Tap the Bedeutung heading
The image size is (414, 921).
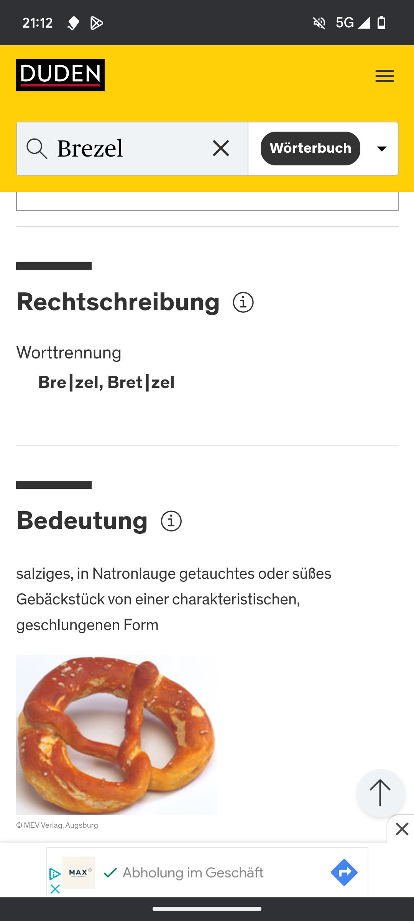tap(82, 521)
